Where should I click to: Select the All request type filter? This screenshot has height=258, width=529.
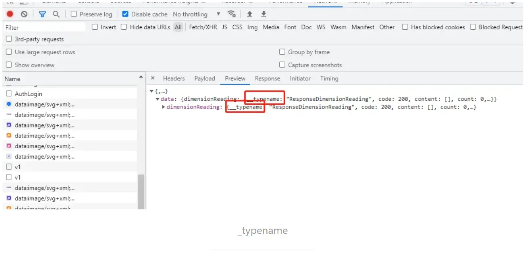(x=178, y=27)
